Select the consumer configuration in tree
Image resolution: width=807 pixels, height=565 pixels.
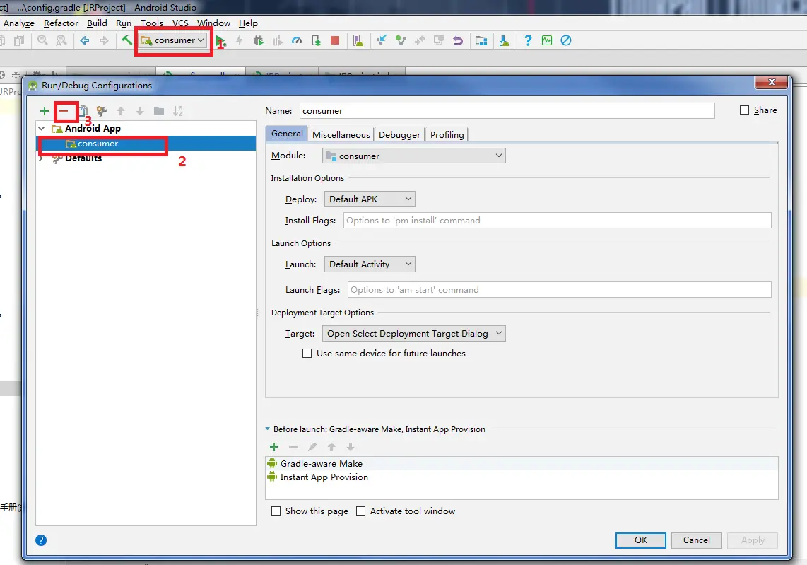146,144
